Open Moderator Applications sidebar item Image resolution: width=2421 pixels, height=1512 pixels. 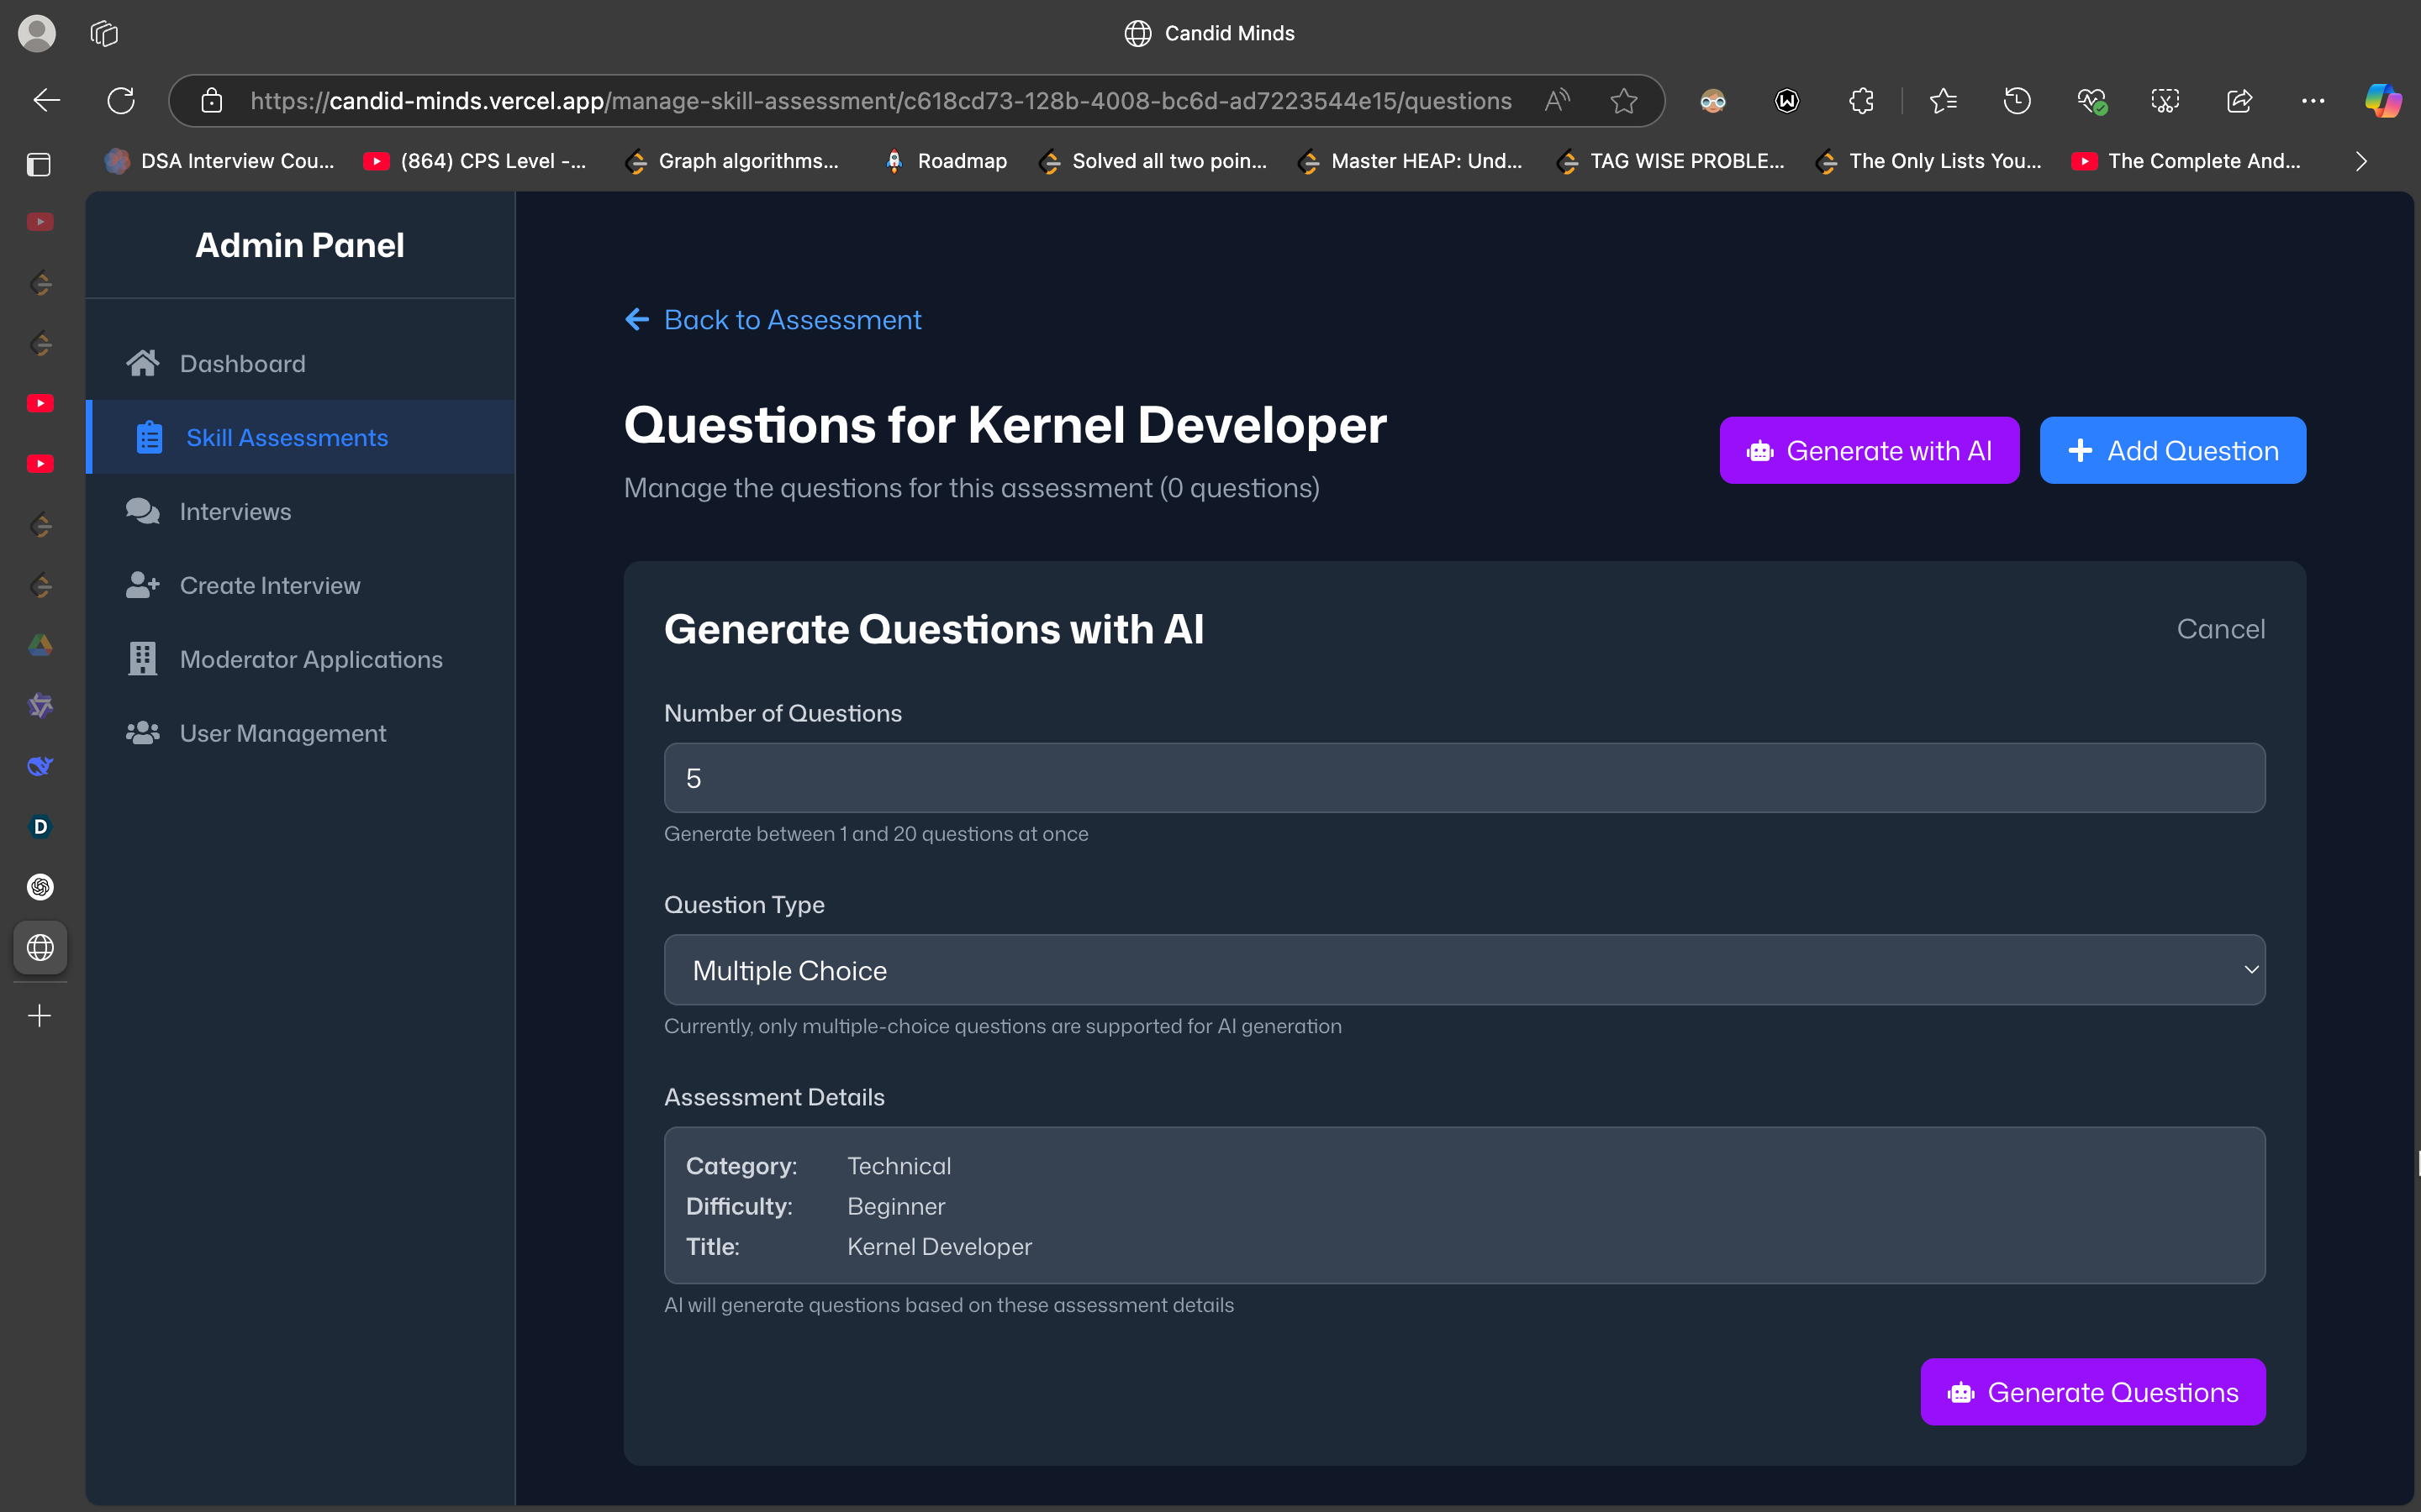click(310, 660)
